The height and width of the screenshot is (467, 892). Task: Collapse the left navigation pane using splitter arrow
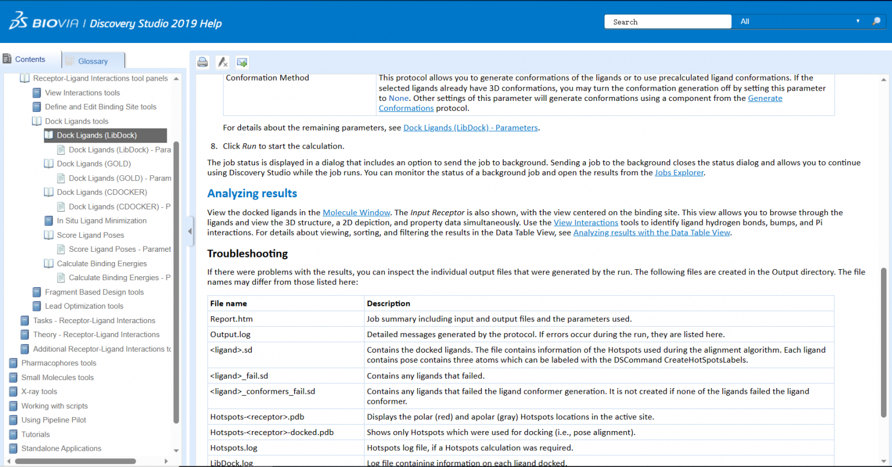(190, 231)
